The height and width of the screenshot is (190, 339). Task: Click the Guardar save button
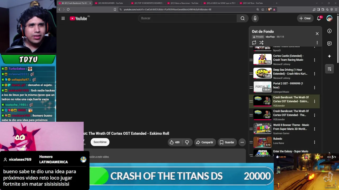click(227, 142)
